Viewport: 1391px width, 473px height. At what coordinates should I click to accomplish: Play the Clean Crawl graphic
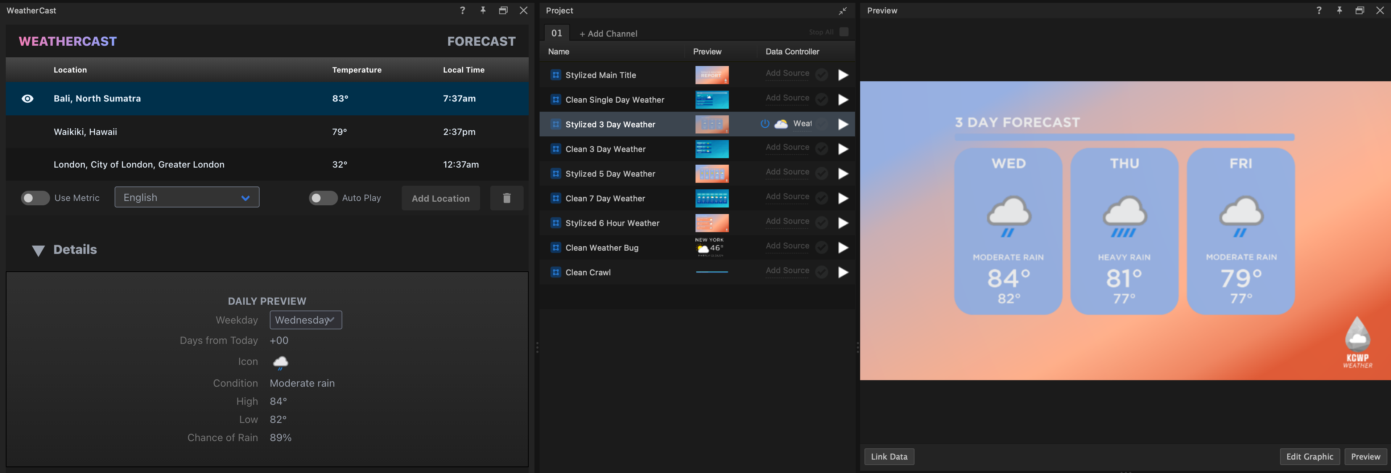843,272
